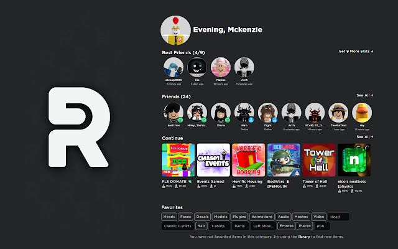398x249 pixels.
Task: Select the Pants favorites category
Action: point(239,226)
